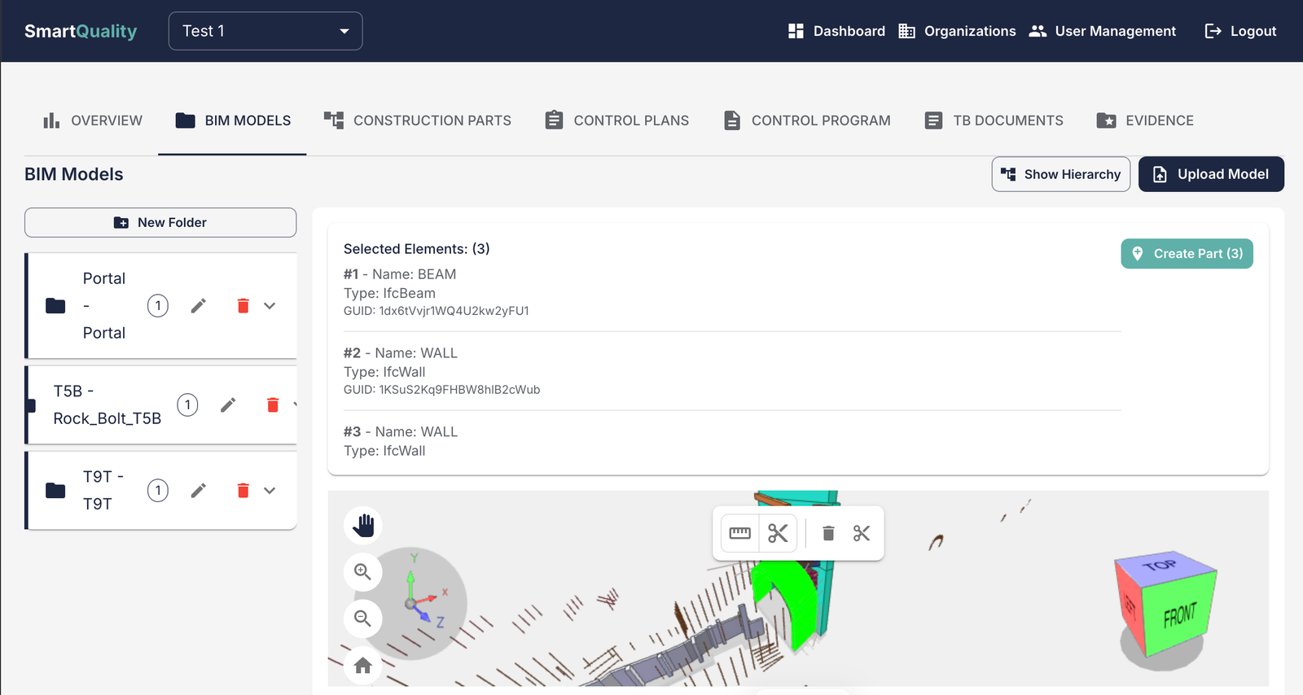Screen dimensions: 1303x695
Task: Click GUID 1KSuS2Kq9FHBW8hlB2cWub text
Action: (441, 390)
